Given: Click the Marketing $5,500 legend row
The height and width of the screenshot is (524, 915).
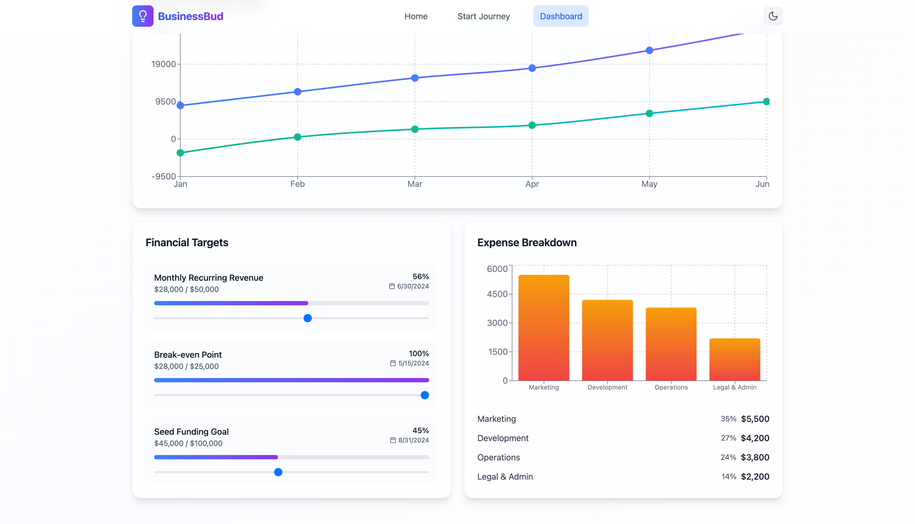Looking at the screenshot, I should click(x=623, y=419).
